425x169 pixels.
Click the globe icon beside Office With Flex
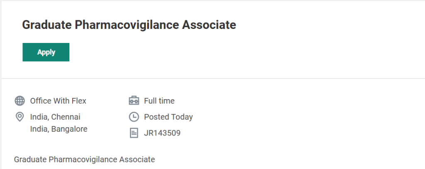(x=20, y=101)
